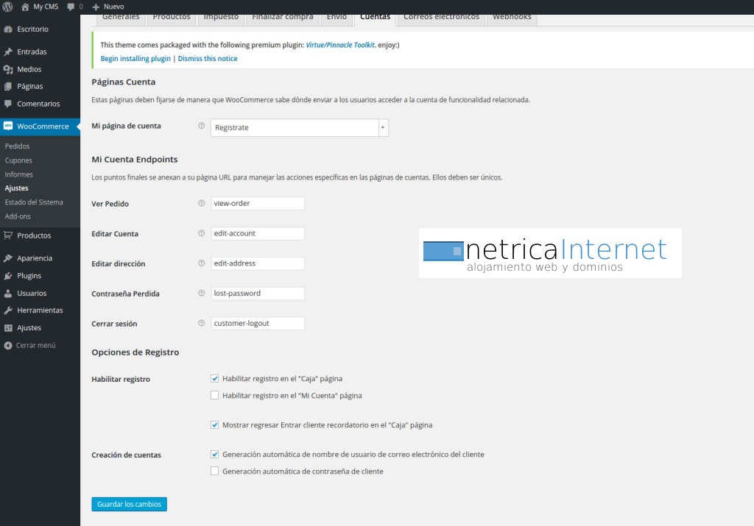The height and width of the screenshot is (526, 754).
Task: Click Guardar los cambios button
Action: (130, 505)
